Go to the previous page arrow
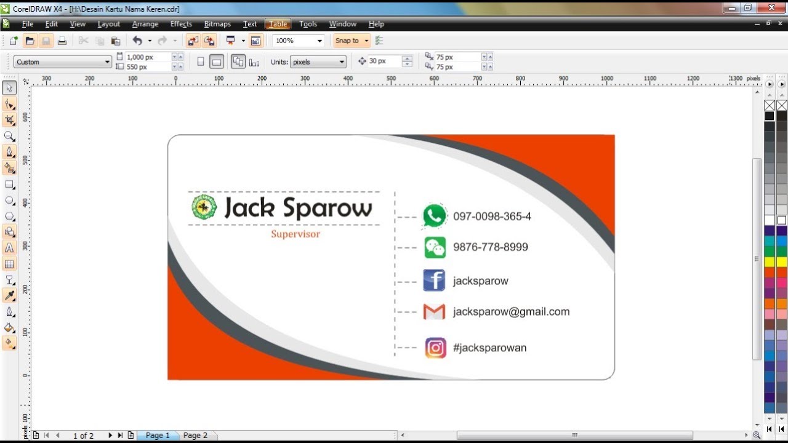This screenshot has height=443, width=788. coord(58,435)
